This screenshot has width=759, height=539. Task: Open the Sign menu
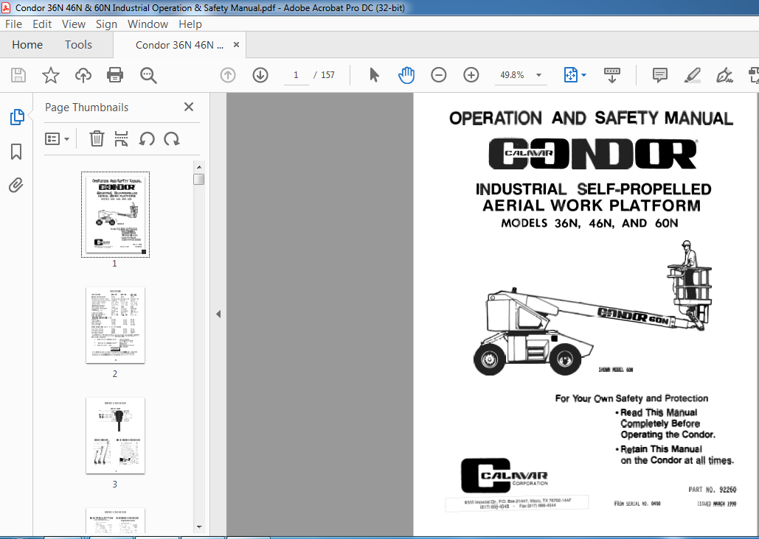106,24
